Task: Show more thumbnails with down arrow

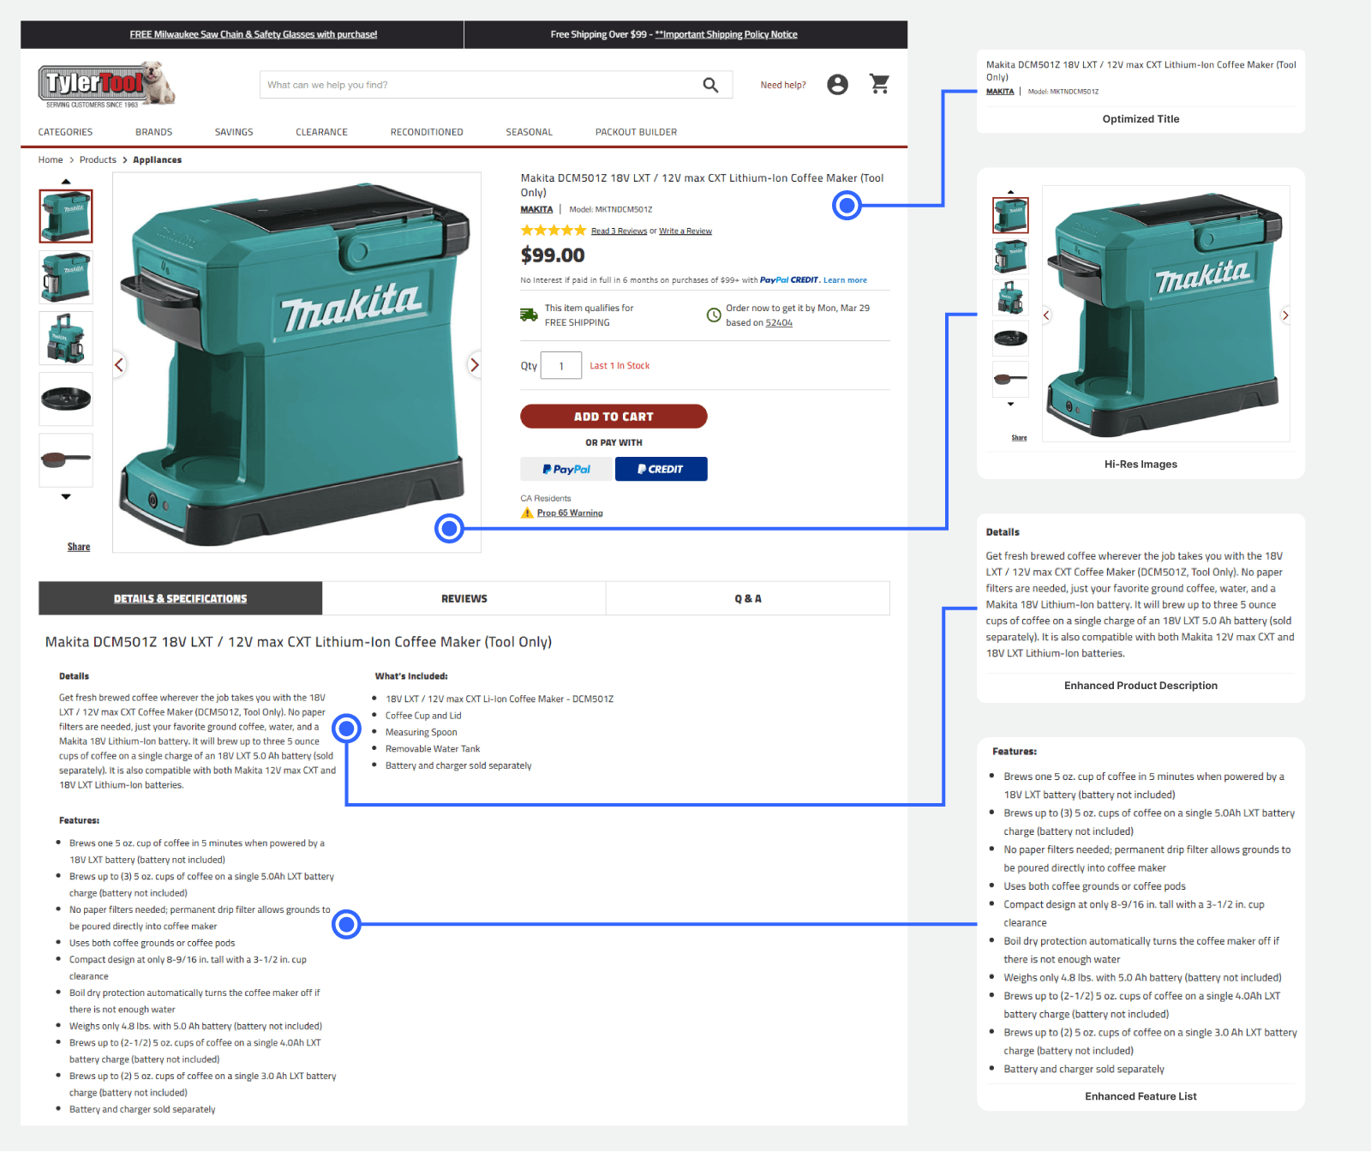Action: pyautogui.click(x=66, y=496)
